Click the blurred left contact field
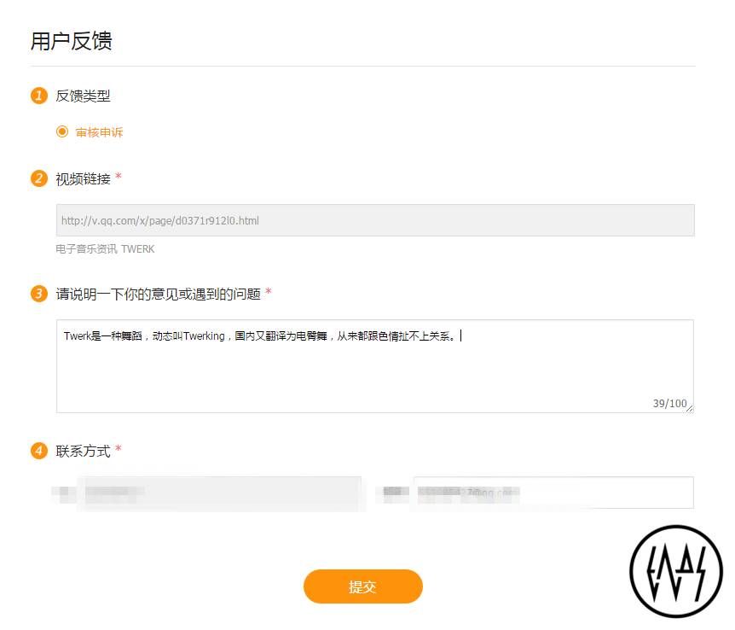 (220, 493)
